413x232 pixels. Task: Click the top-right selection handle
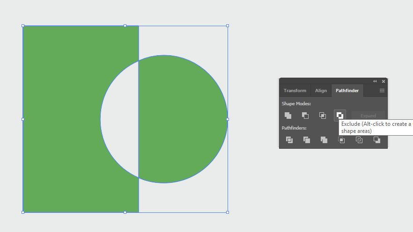click(x=228, y=26)
